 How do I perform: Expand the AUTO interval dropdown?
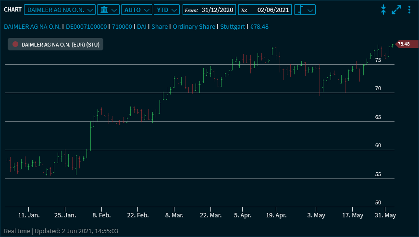(x=136, y=10)
